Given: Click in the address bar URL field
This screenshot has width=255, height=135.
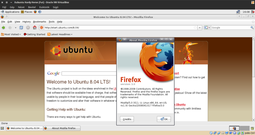Looking at the screenshot, I should 119,28.
